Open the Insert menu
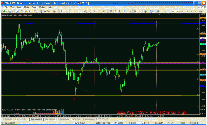207x125 pixels. point(19,7)
